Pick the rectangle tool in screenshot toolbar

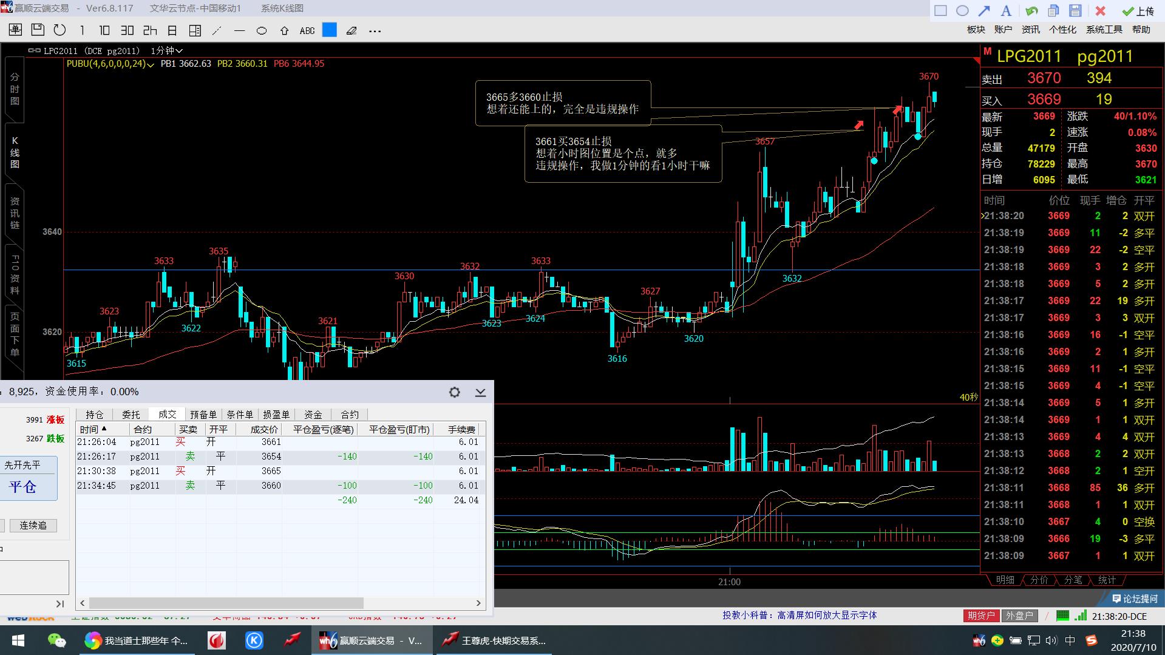click(x=940, y=10)
